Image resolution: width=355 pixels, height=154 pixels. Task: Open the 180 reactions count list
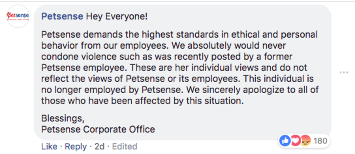tap(320, 141)
